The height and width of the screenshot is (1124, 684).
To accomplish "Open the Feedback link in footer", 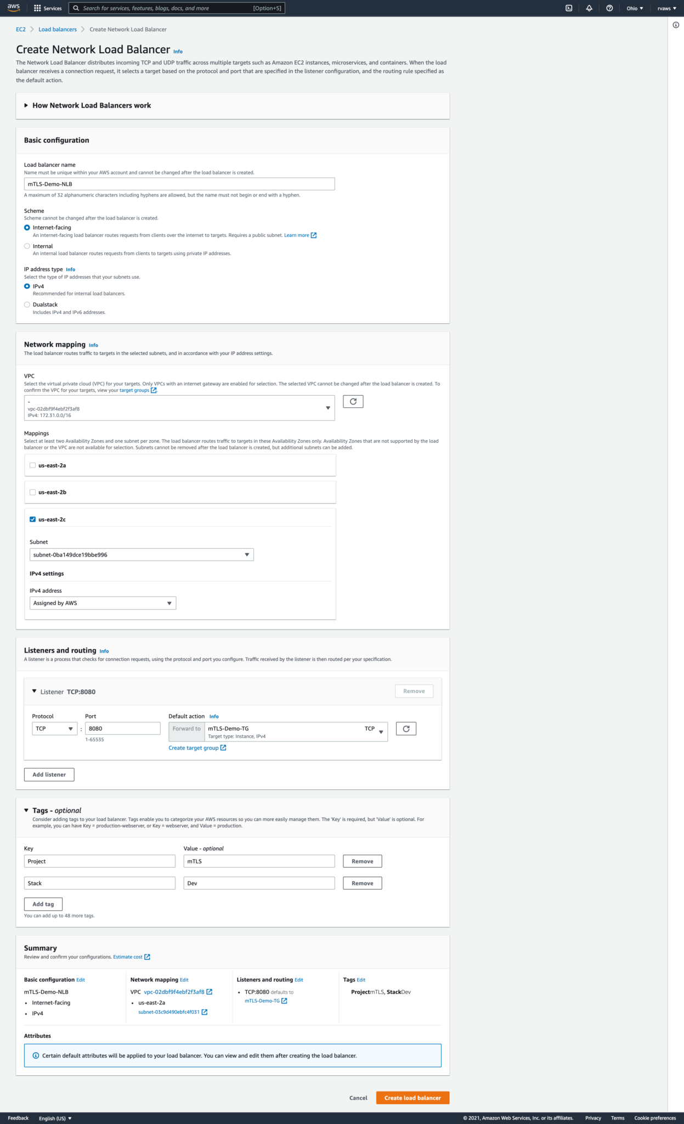I will coord(18,1118).
